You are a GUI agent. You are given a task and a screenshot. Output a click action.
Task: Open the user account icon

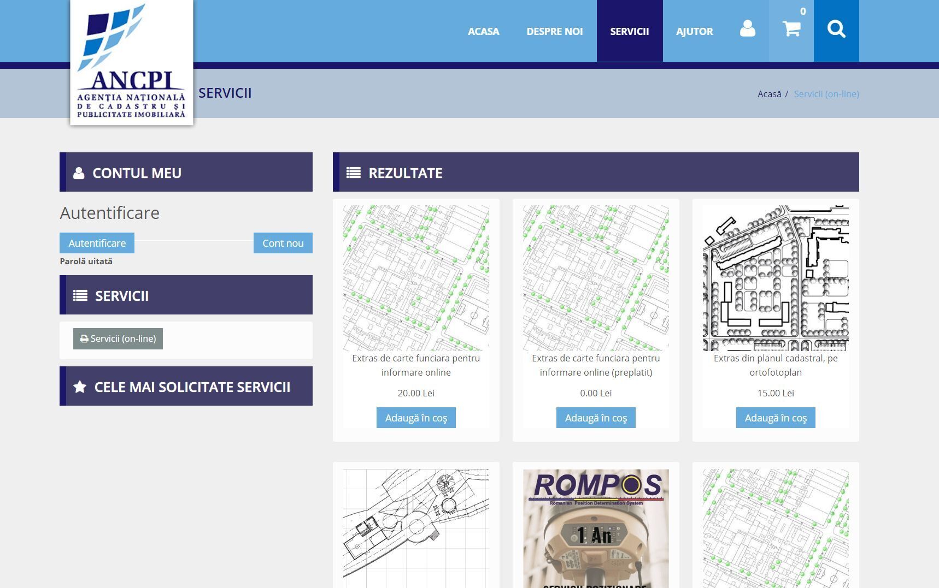click(x=747, y=29)
